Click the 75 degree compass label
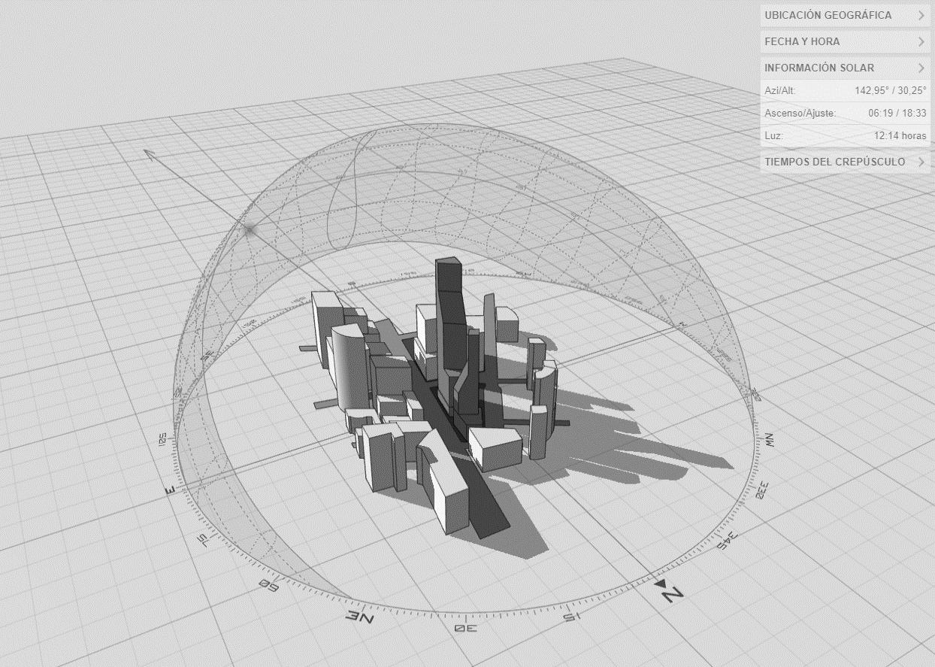This screenshot has height=667, width=935. 202,539
